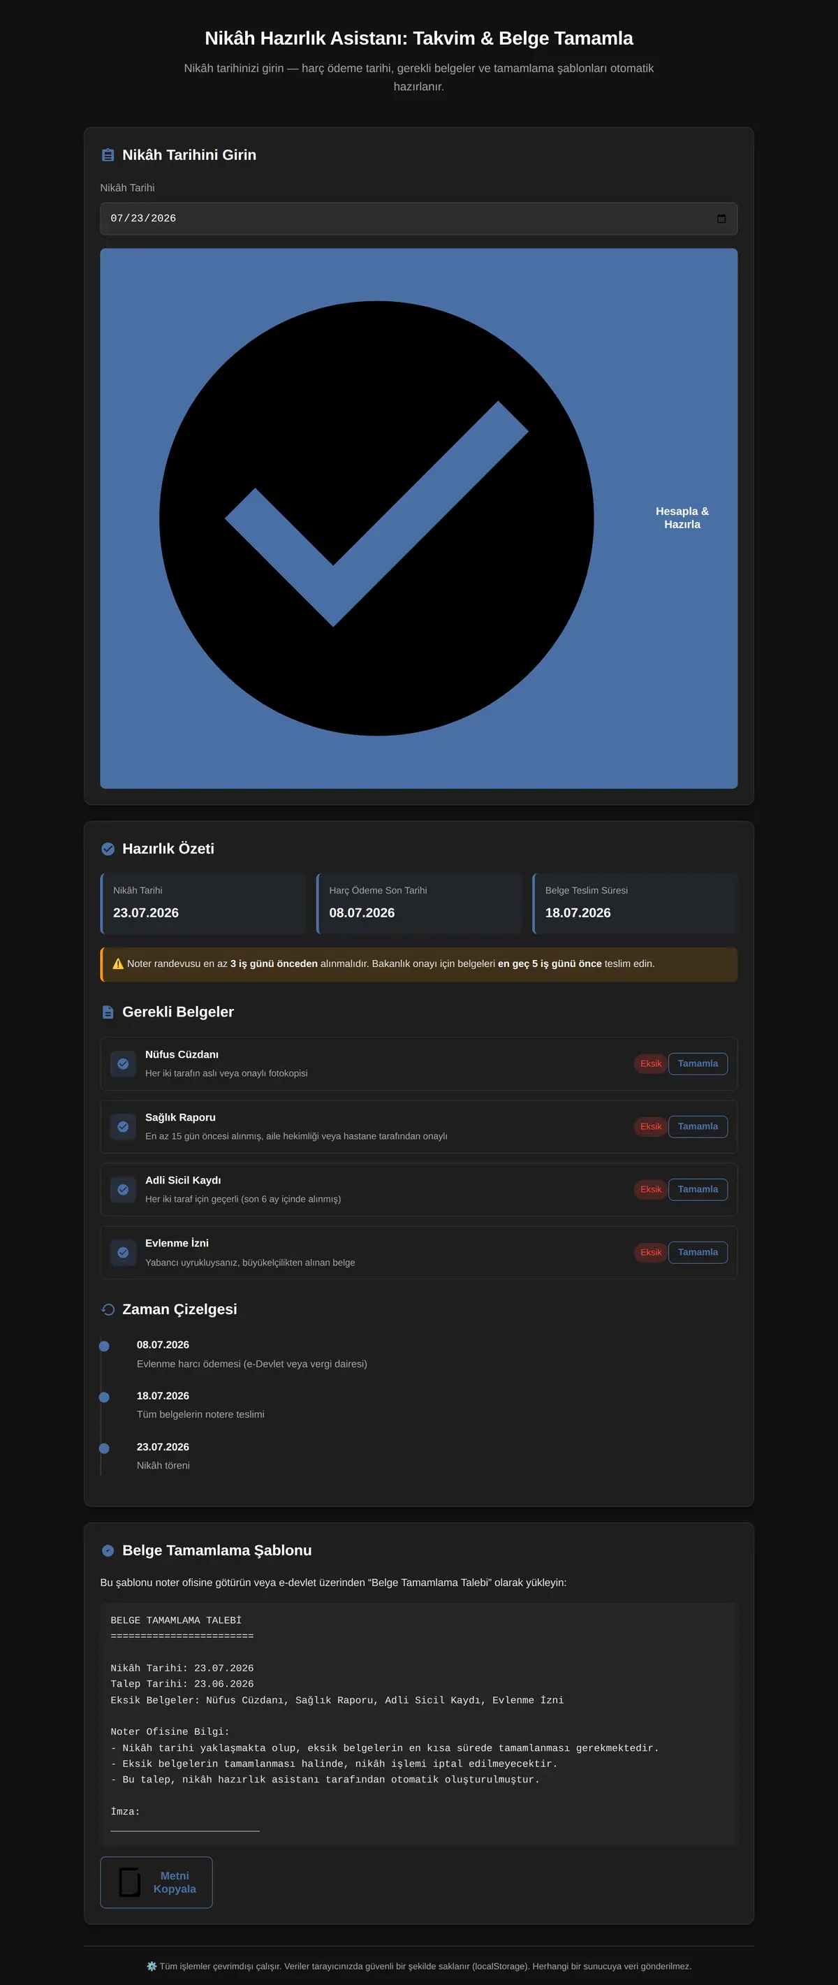Click the copy icon in Metni Kopyala button

(130, 1882)
